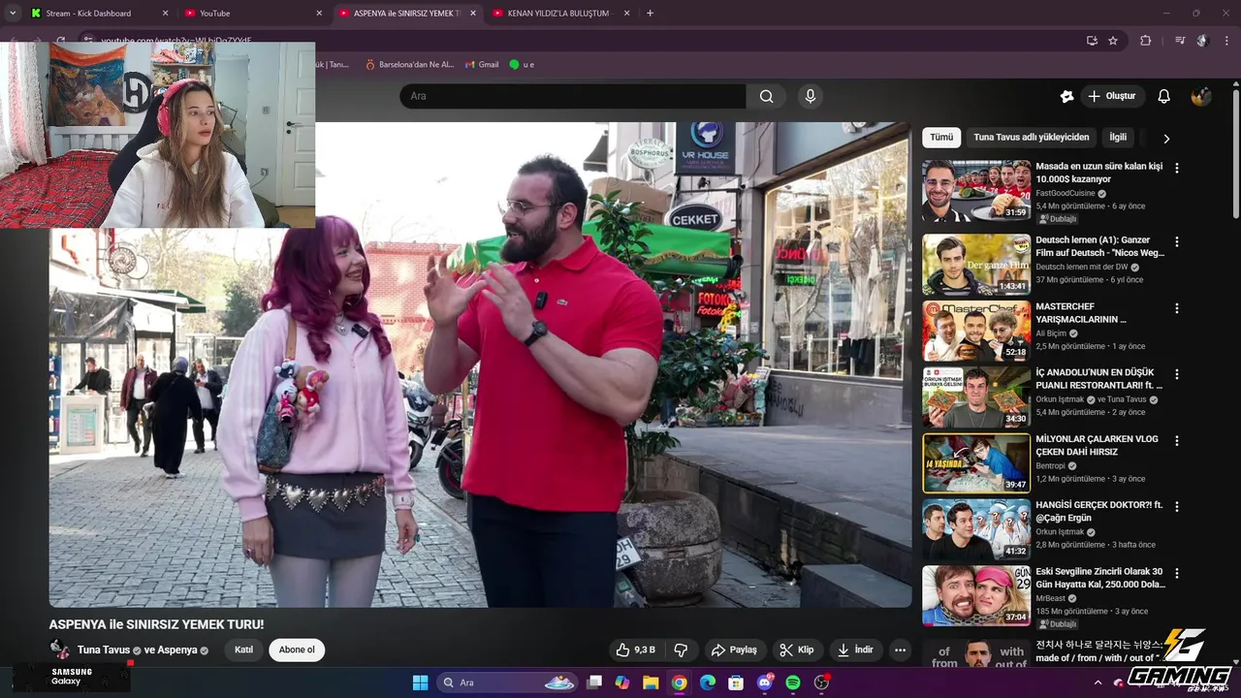Switch to KENAN YILDIZ'LA BULUŞTUM tab
The width and height of the screenshot is (1241, 698).
[561, 14]
